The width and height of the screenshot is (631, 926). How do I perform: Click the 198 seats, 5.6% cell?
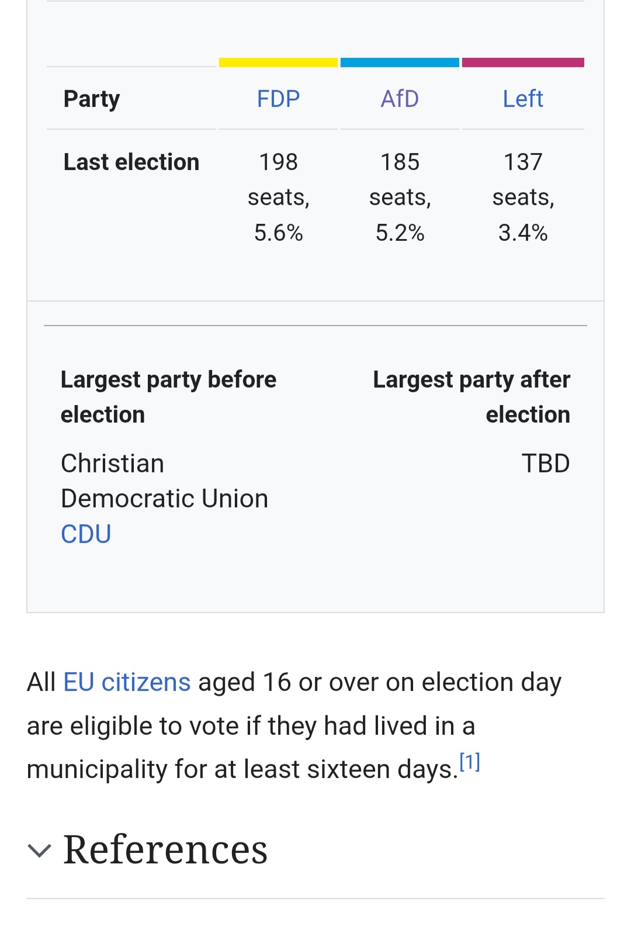(x=278, y=197)
